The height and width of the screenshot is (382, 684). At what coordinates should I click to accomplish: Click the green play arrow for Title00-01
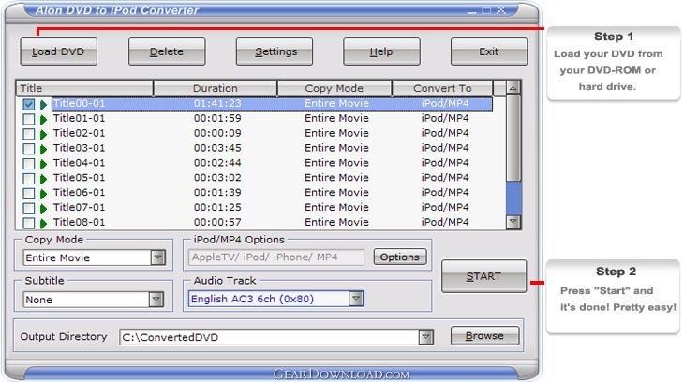click(43, 105)
